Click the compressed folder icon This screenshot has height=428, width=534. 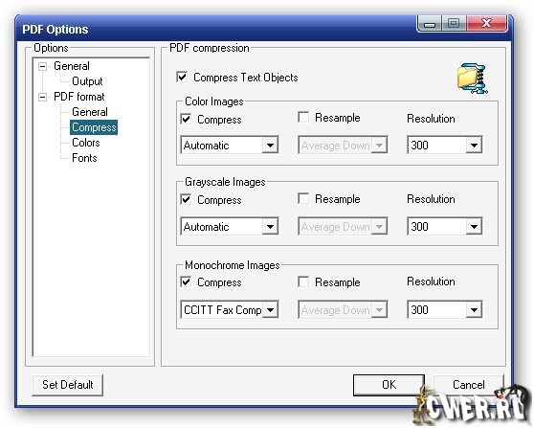[x=473, y=79]
